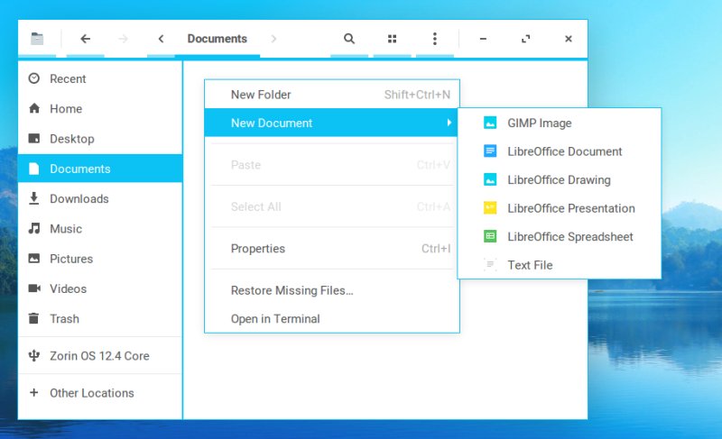Go to Home in the sidebar
Screen dimensions: 722x439
[x=100, y=108]
